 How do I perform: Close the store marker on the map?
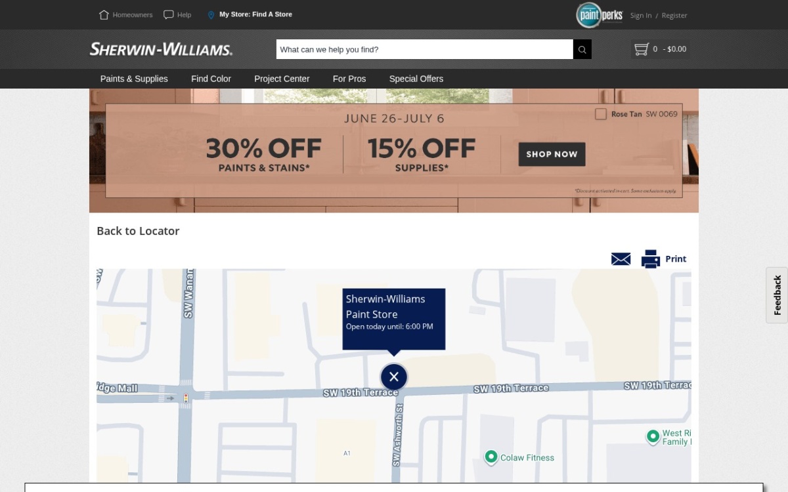click(x=394, y=377)
